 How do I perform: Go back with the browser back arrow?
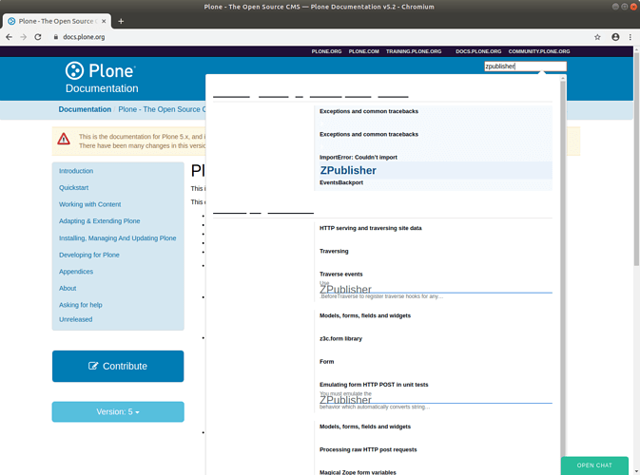click(9, 37)
